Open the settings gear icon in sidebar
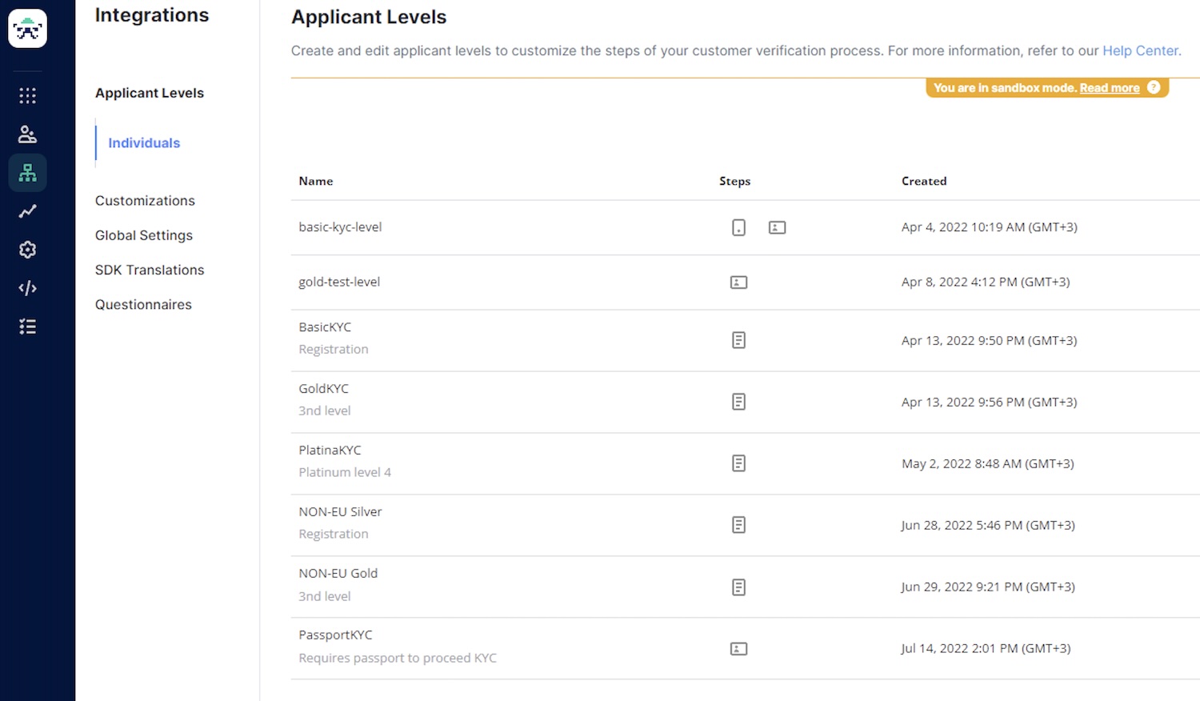Viewport: 1200px width, 701px height. pyautogui.click(x=27, y=250)
